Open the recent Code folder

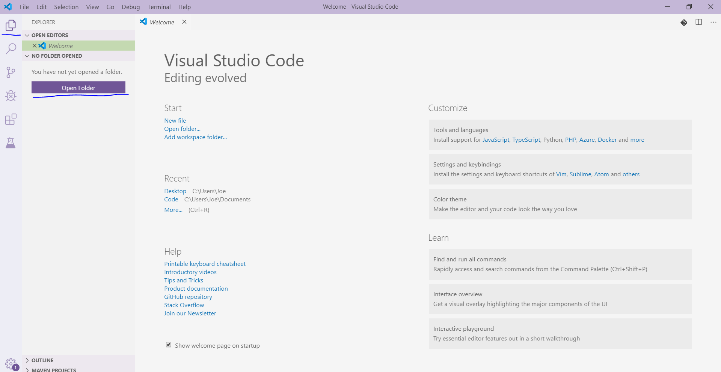pyautogui.click(x=171, y=199)
